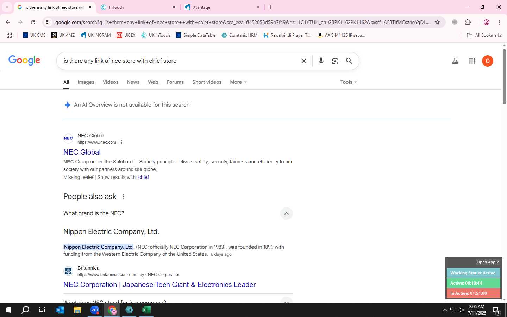Expand What does NEC stand for question
The image size is (507, 317).
[287, 301]
